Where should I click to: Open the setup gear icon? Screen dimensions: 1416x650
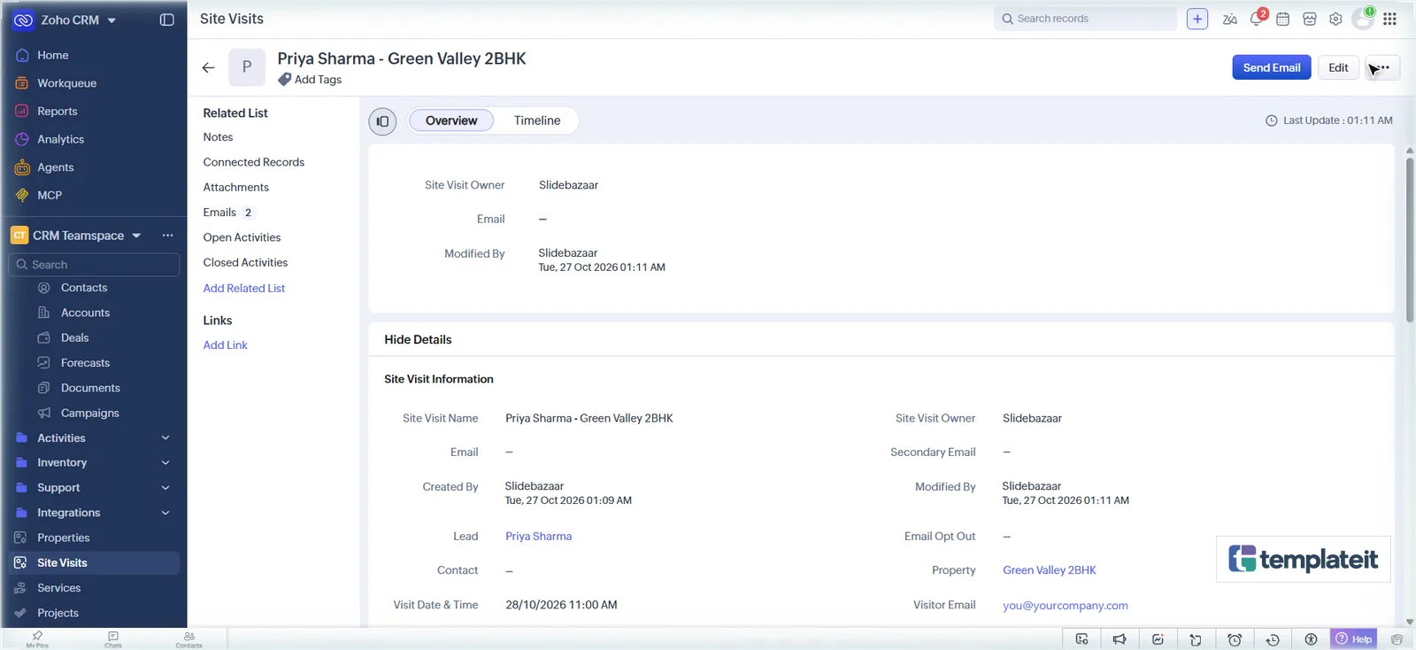[x=1335, y=19]
